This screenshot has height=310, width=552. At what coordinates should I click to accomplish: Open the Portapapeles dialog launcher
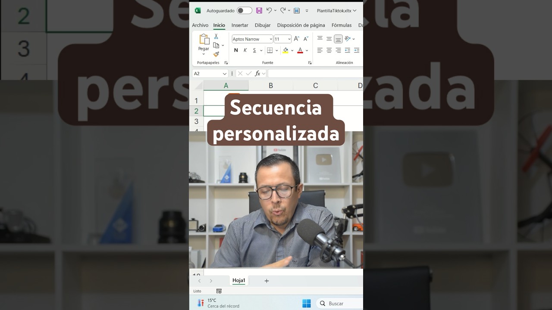click(226, 63)
